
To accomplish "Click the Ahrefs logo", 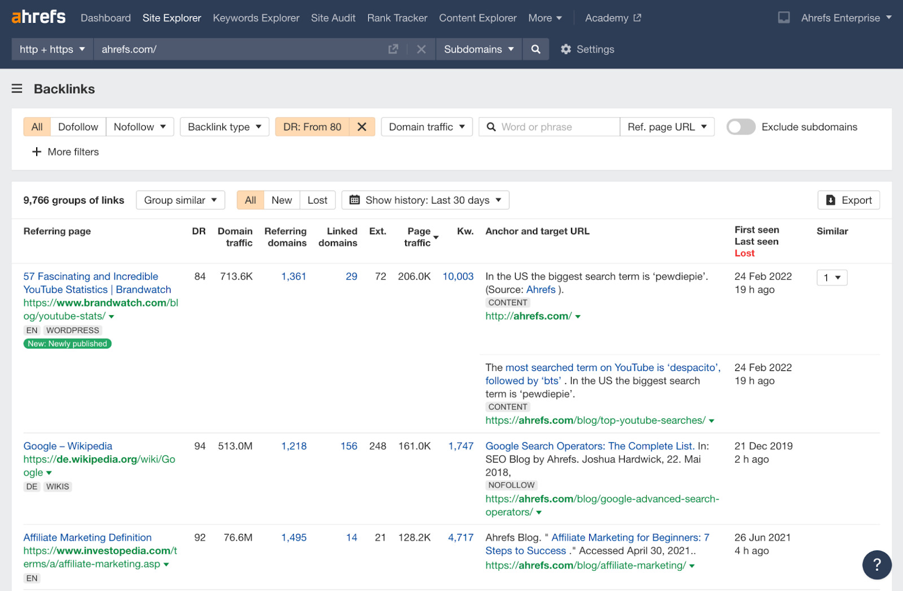I will 38,17.
